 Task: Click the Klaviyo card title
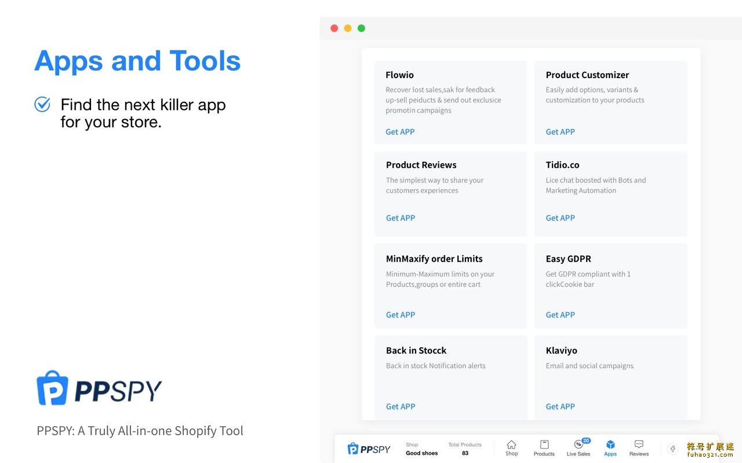(x=561, y=351)
